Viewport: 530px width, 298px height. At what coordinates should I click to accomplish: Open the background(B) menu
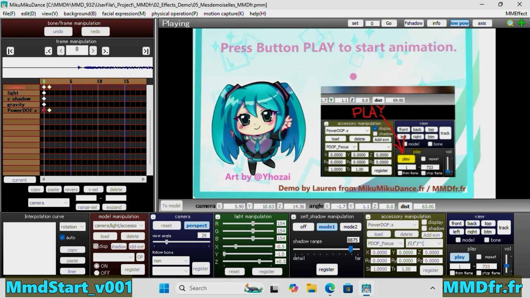(x=80, y=13)
